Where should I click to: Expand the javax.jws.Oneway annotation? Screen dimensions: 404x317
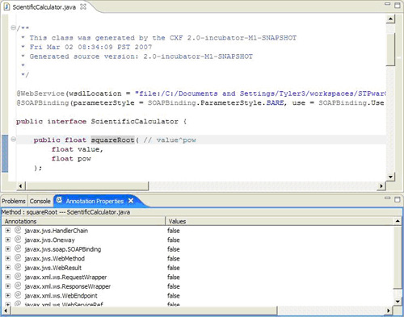8,240
